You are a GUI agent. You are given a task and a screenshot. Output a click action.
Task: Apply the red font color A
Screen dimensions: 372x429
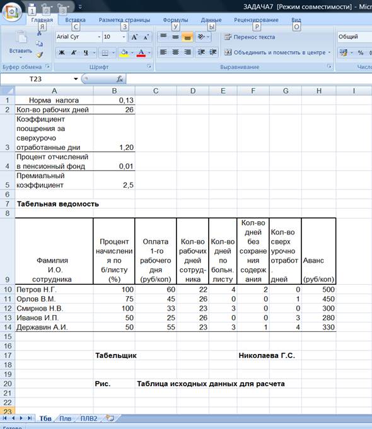click(141, 52)
